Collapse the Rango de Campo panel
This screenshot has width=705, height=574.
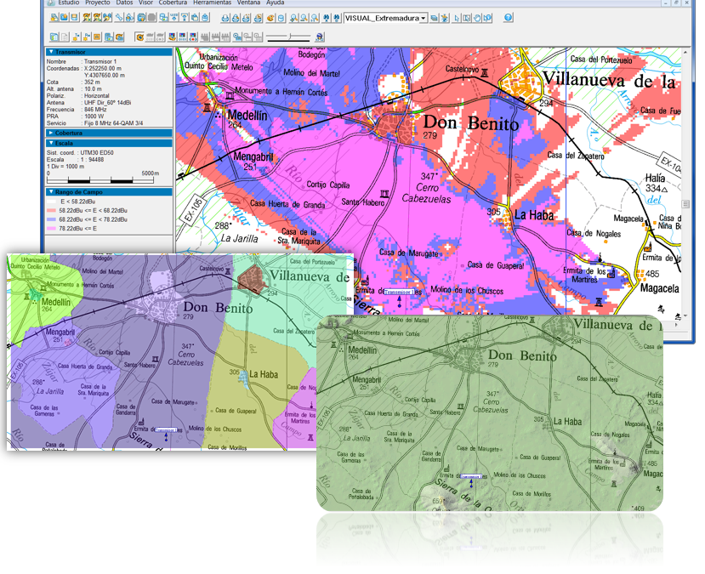(x=109, y=192)
